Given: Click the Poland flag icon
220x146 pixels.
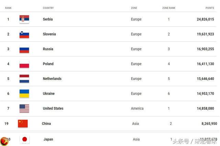Looking at the screenshot, I should pos(24,64).
